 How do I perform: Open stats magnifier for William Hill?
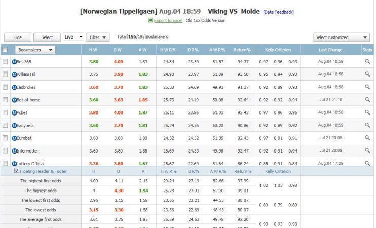pyautogui.click(x=367, y=74)
